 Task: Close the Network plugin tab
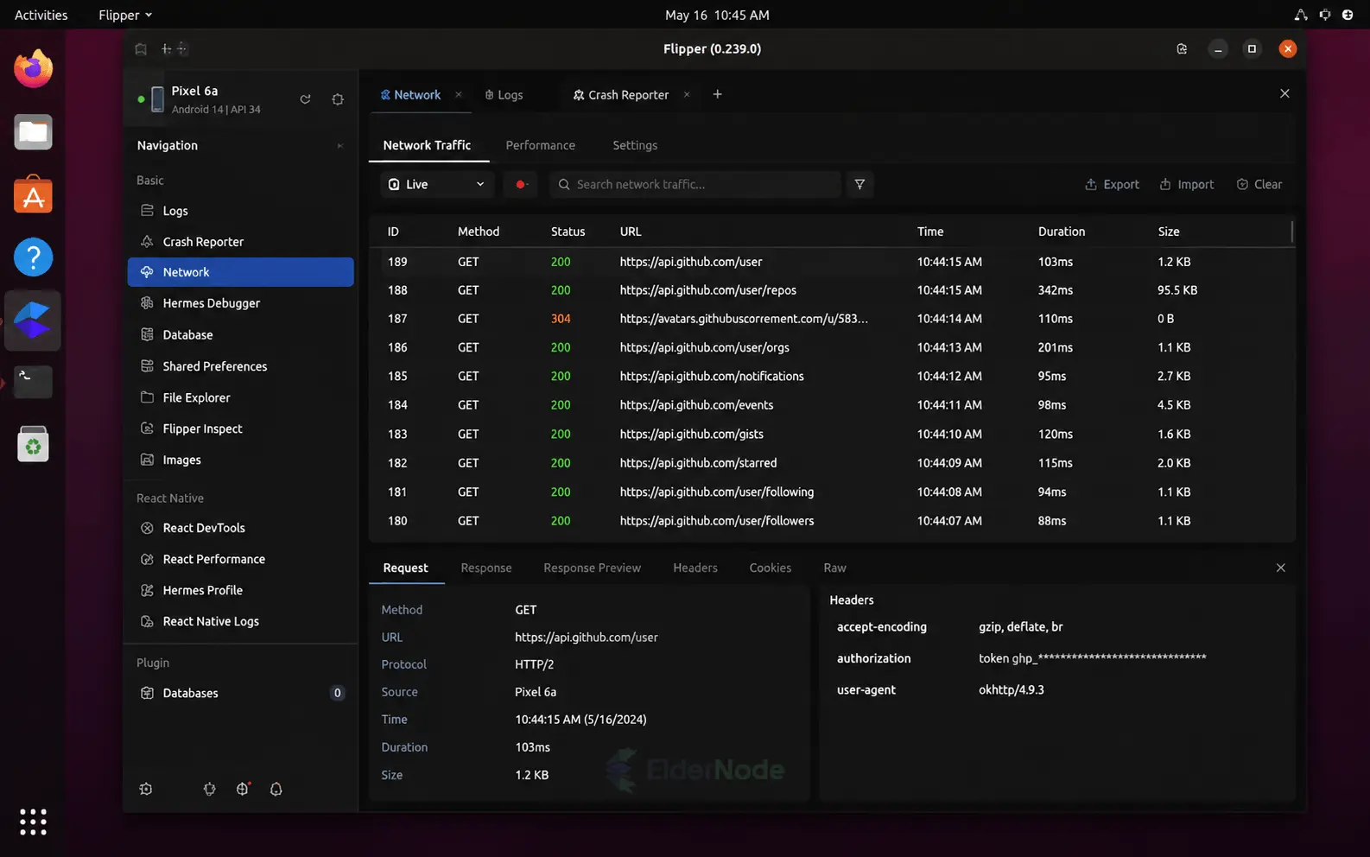(x=459, y=95)
